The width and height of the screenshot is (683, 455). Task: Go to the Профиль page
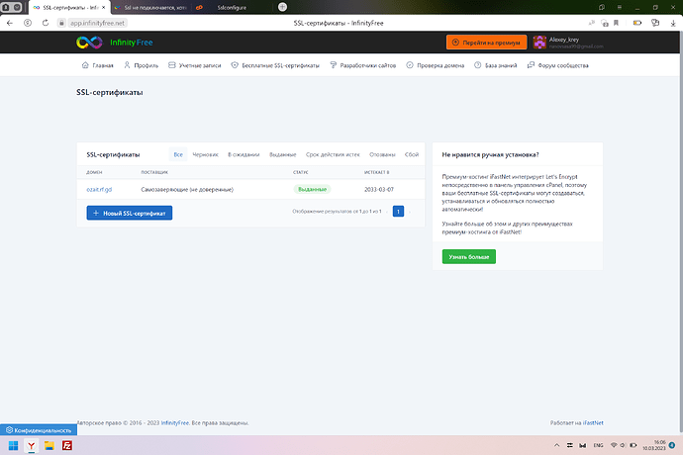(142, 66)
